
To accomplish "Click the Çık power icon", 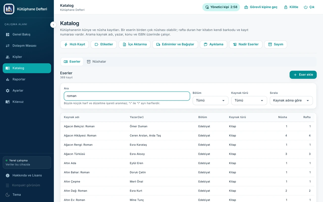I will click(306, 7).
